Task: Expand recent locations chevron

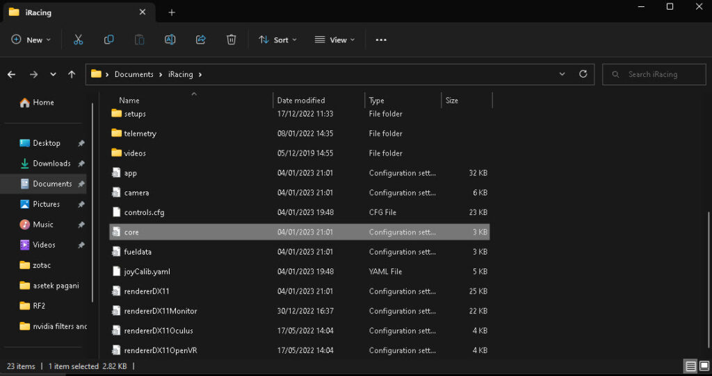Action: coord(53,74)
